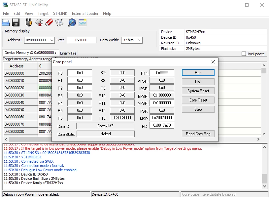Open the Edit menu
270x198 pixels.
(x=17, y=14)
